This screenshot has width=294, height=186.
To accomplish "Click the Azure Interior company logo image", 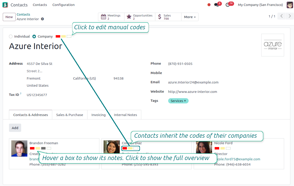I will click(273, 45).
